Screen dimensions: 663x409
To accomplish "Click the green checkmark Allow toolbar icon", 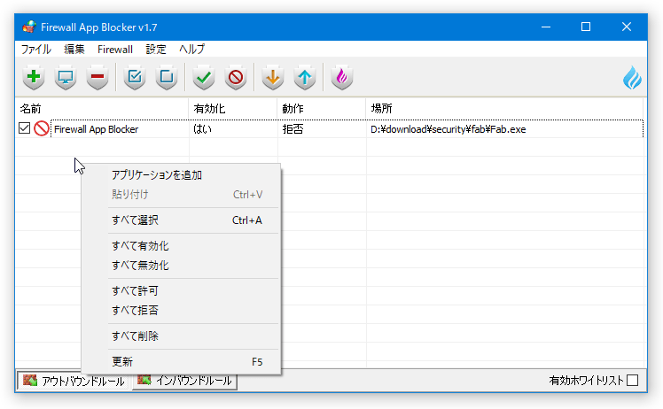I will 204,77.
